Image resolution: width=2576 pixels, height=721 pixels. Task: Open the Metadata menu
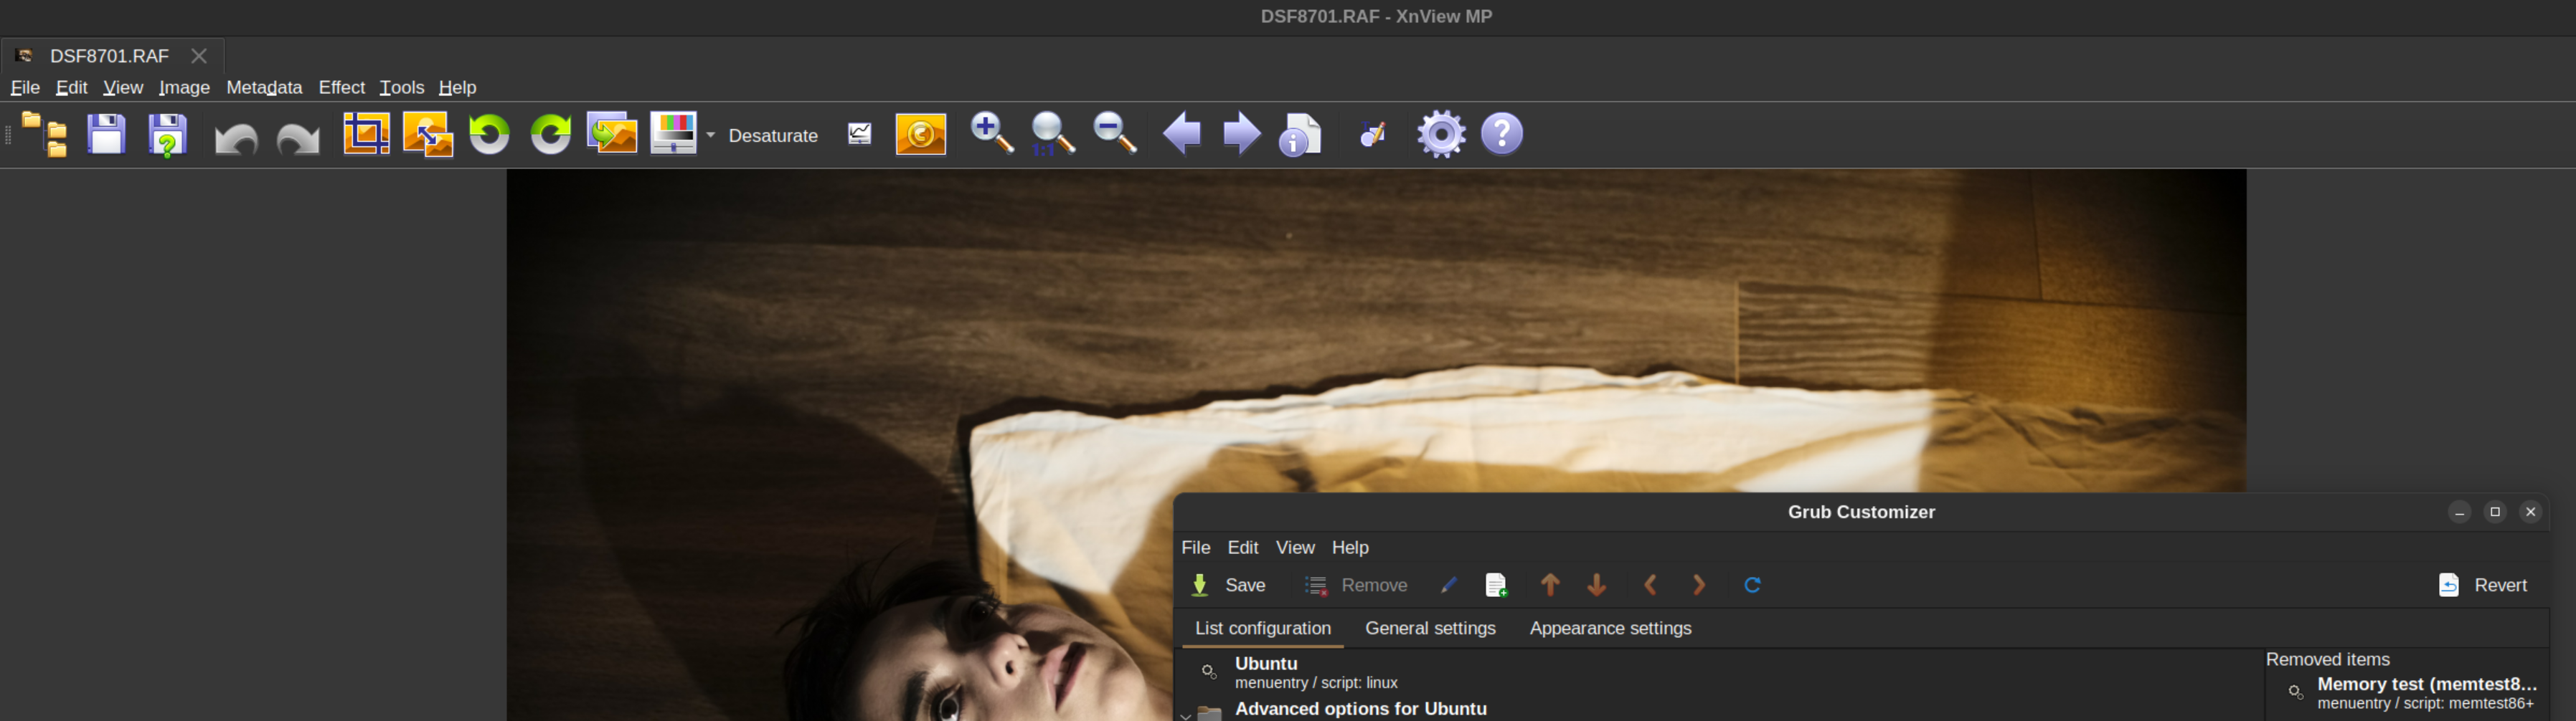(x=264, y=88)
